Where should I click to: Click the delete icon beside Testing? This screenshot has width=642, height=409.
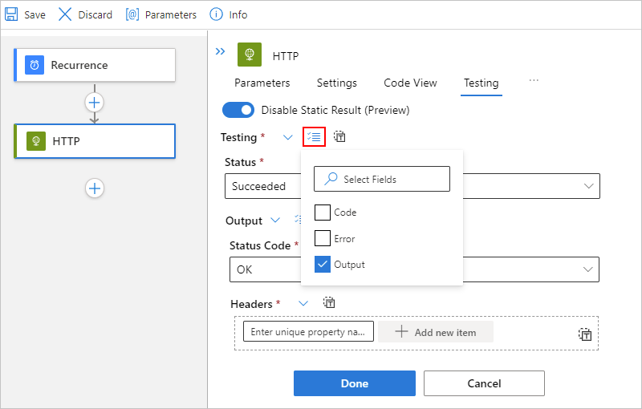coord(339,137)
